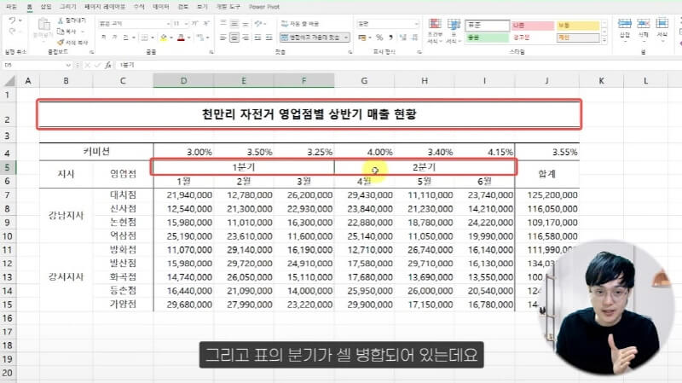Click the align left icon
Screen dimensions: 682x383
coord(223,38)
